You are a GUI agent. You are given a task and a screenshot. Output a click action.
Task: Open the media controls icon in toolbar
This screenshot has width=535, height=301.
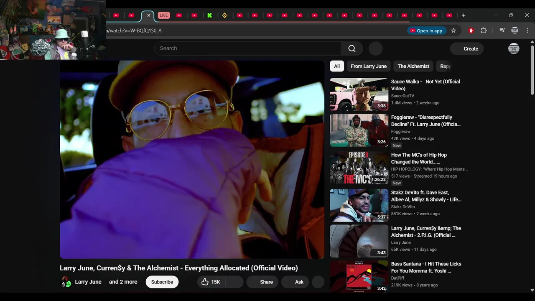pyautogui.click(x=502, y=31)
